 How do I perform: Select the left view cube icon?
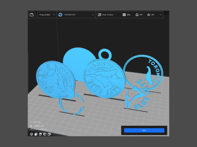45,134
